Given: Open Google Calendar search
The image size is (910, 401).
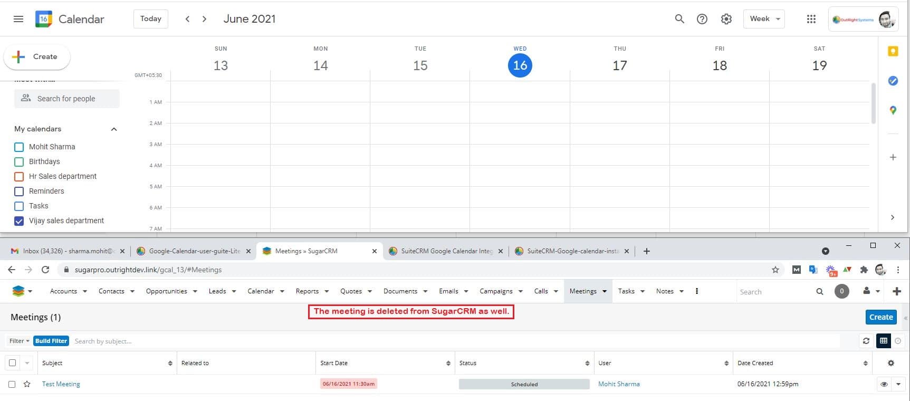Looking at the screenshot, I should point(679,19).
